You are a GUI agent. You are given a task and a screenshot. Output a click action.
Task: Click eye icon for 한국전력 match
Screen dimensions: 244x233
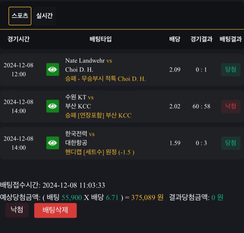click(52, 143)
